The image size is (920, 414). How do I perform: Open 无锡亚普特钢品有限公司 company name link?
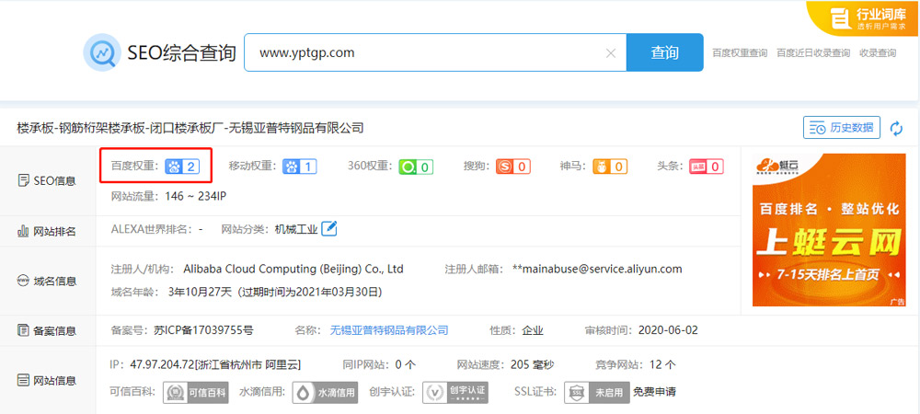[x=389, y=329]
